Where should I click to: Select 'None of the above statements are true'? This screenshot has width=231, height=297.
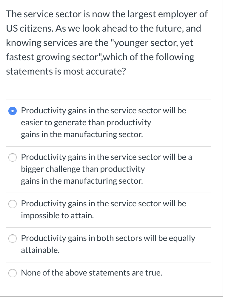coord(12,273)
